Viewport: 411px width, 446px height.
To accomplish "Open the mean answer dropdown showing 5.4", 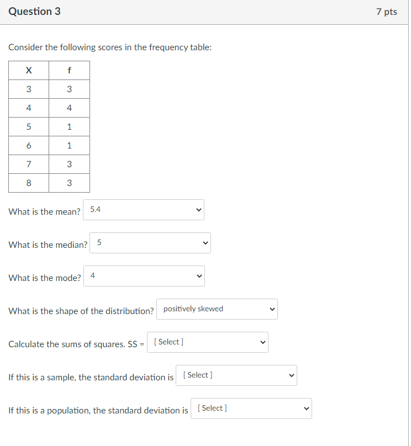I will click(x=144, y=210).
